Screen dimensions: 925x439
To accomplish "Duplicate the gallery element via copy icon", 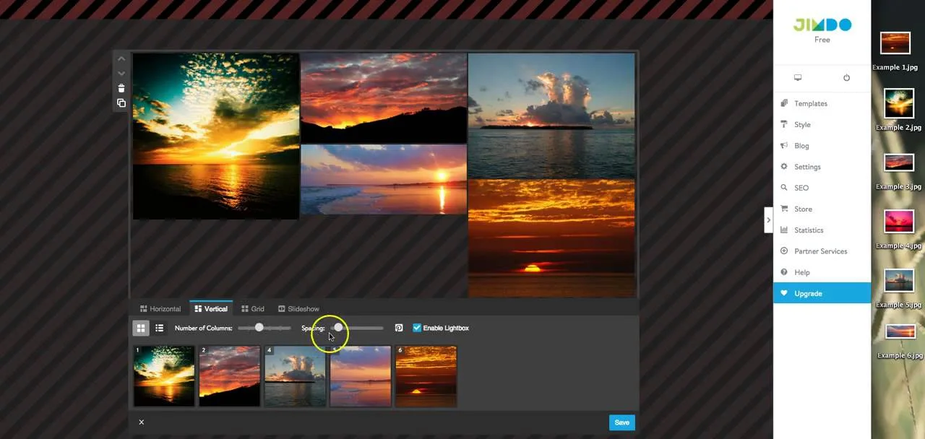I will pos(121,103).
